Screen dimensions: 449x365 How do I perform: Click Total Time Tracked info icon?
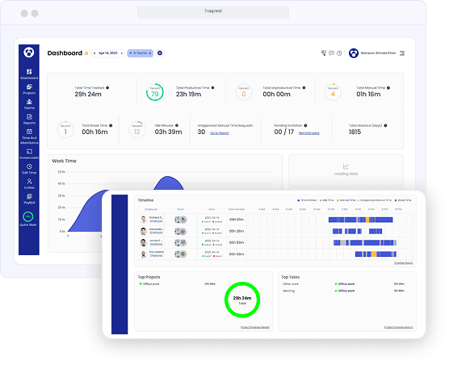[x=107, y=88]
